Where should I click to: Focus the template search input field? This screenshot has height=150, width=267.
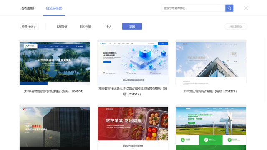[193, 8]
